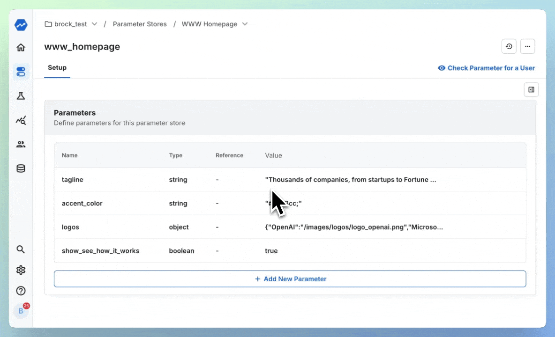Open search from the sidebar magnifier
555x337 pixels.
(x=21, y=249)
